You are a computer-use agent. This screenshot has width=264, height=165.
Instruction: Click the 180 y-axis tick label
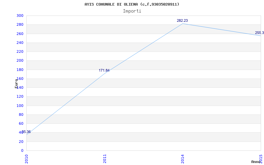pos(20,70)
